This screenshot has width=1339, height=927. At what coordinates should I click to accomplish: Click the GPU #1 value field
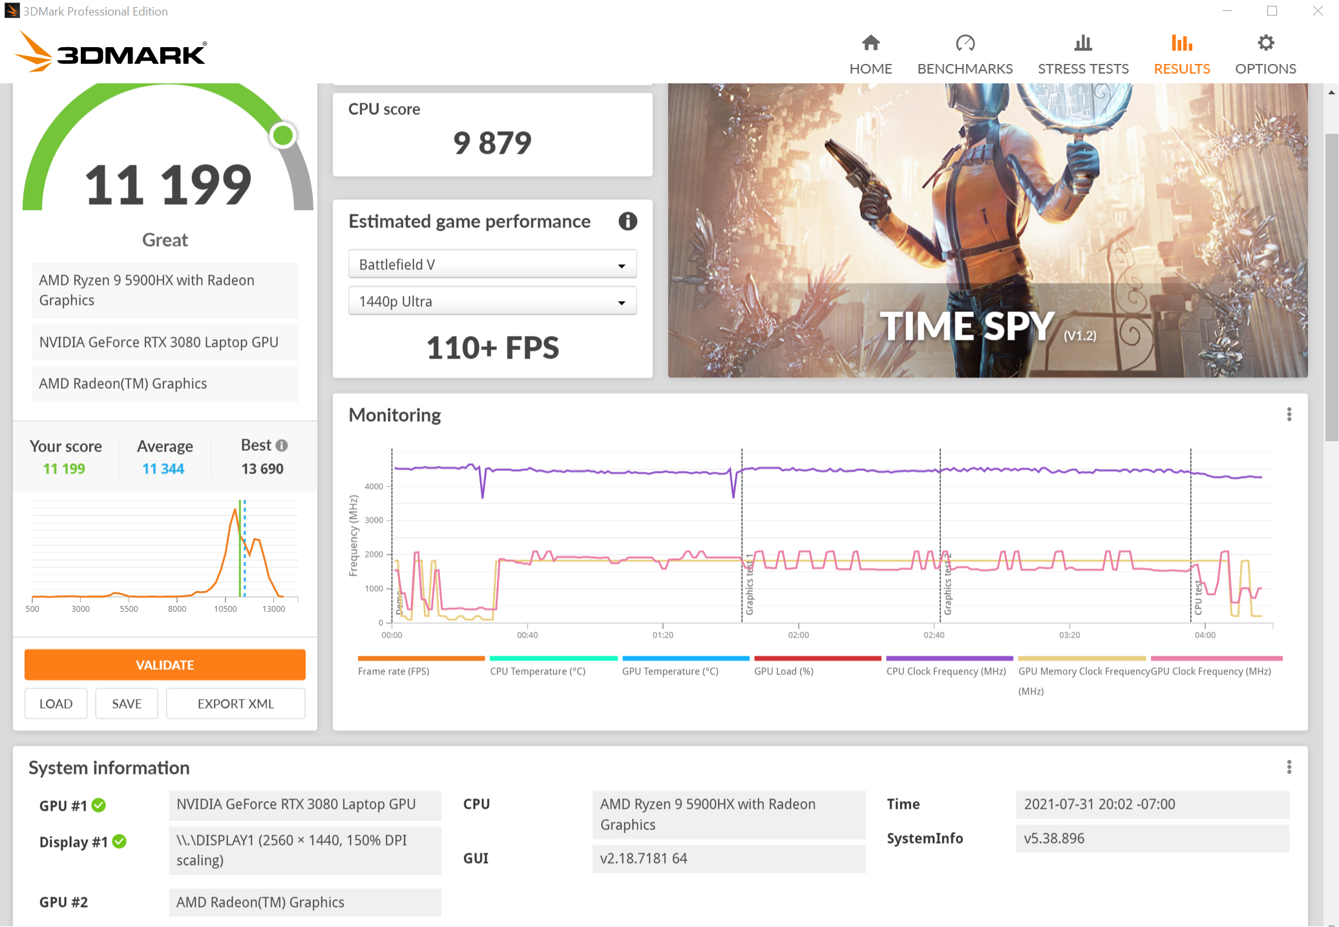(305, 805)
